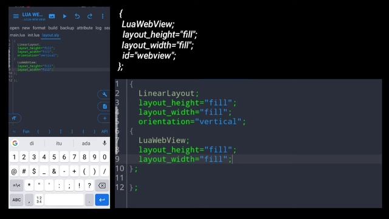Tap the colon key on keyboard
Screen dimensions: 389x219
click(59, 186)
